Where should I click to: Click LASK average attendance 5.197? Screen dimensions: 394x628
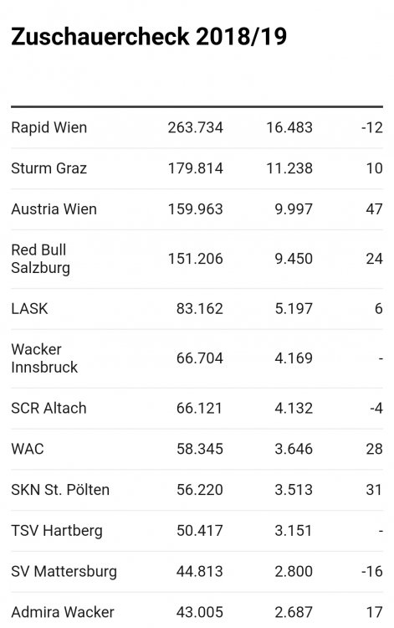(x=294, y=309)
